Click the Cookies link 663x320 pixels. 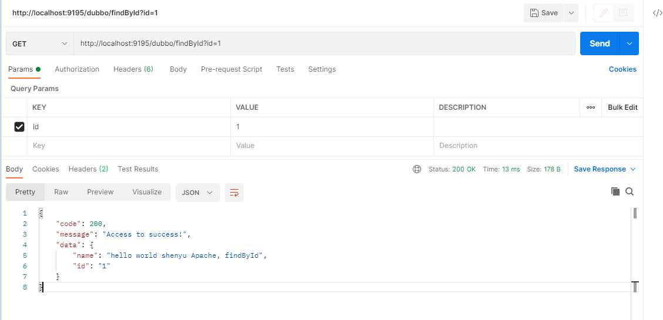(x=622, y=69)
